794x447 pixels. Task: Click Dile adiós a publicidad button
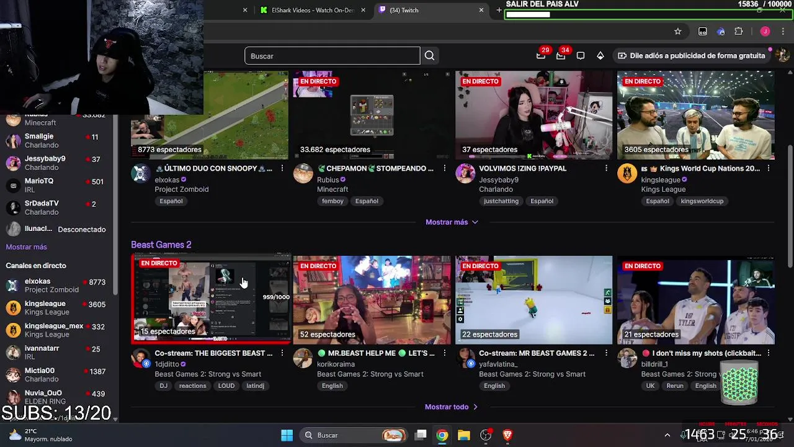691,55
